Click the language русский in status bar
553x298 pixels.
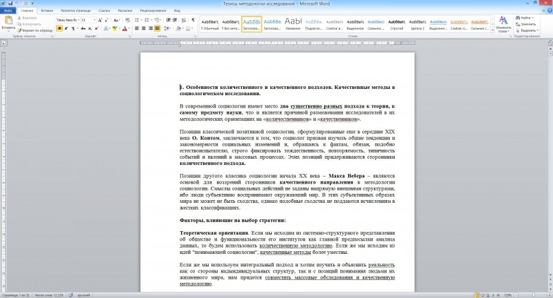84,295
